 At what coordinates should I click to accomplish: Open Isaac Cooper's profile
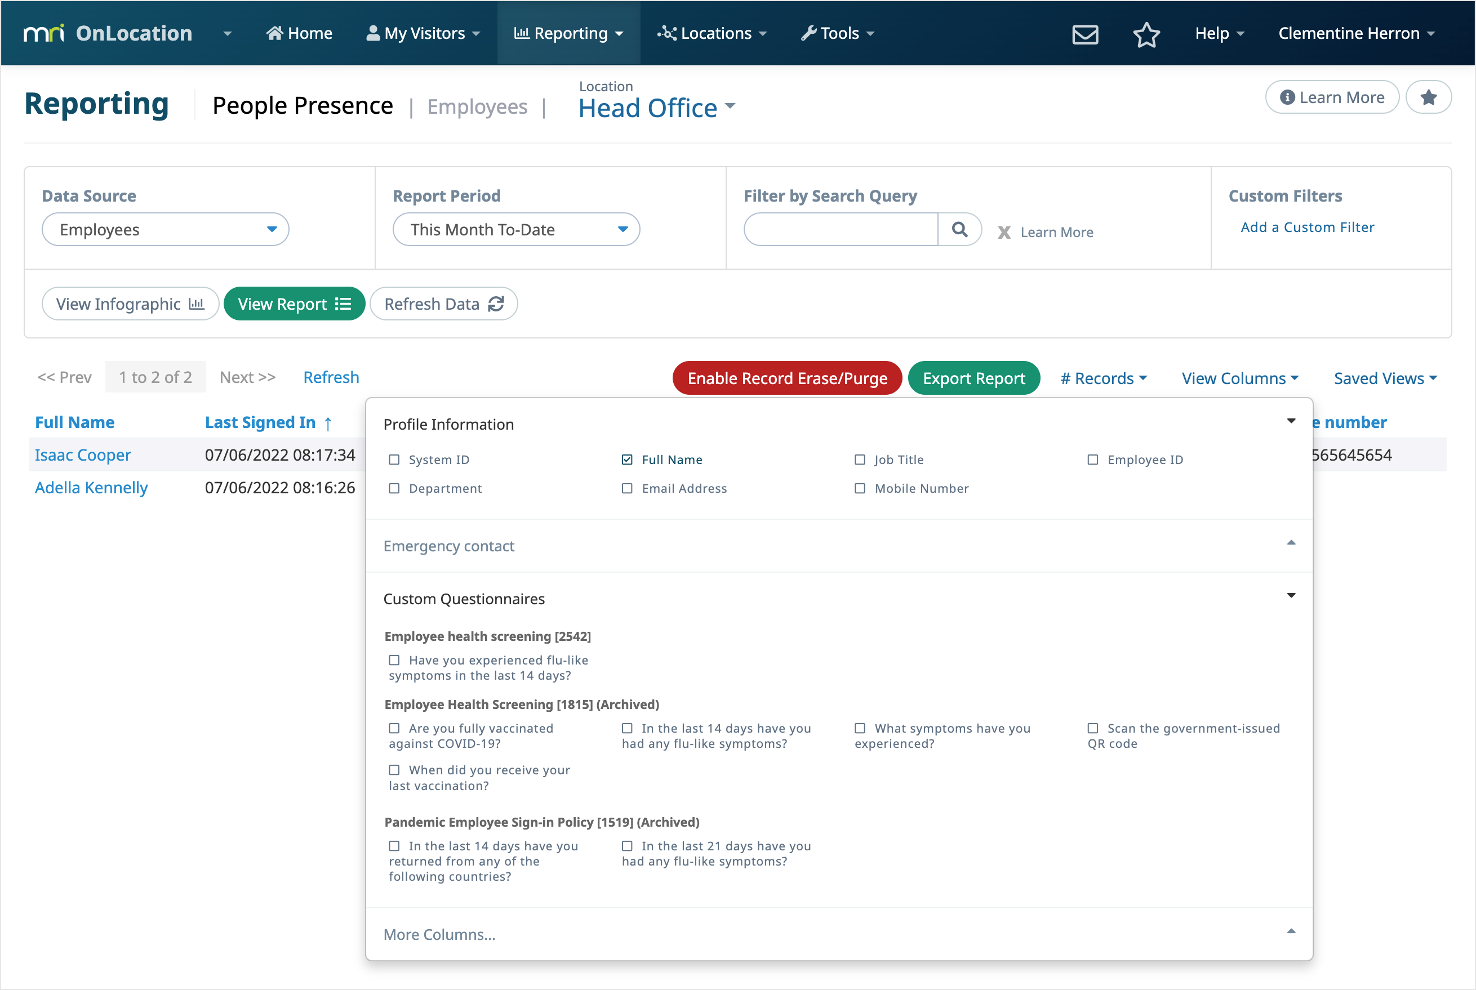point(83,455)
